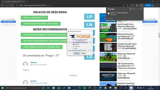Open the Forge sponsor link in installer
This screenshot has height=90, width=160.
tap(80, 42)
